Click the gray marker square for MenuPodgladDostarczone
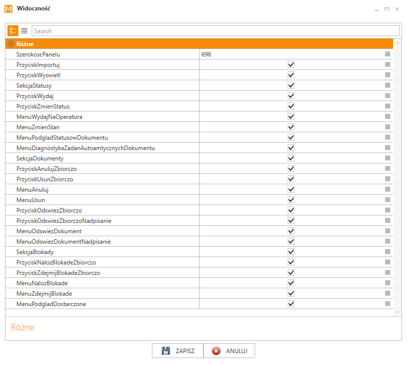 point(388,304)
